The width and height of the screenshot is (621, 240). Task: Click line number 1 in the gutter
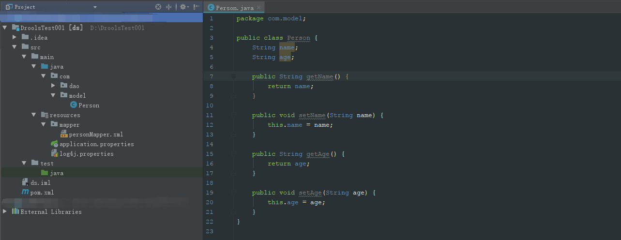(211, 18)
